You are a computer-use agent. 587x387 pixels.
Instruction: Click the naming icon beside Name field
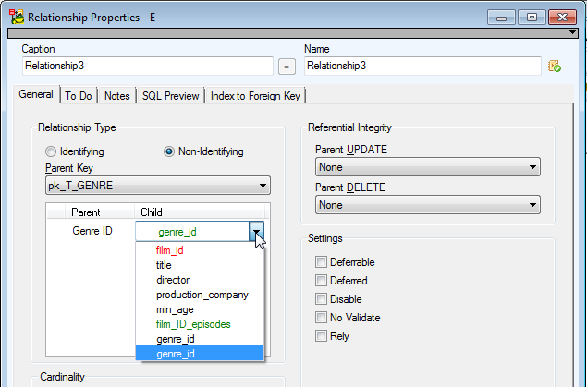point(555,67)
